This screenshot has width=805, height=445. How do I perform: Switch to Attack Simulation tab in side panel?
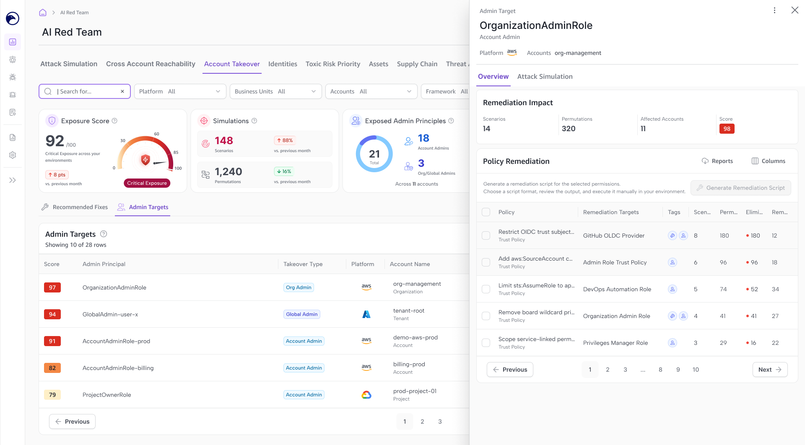[x=545, y=77]
